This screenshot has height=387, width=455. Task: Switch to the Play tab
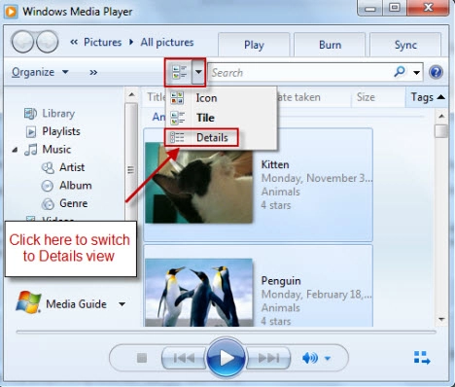pos(254,45)
